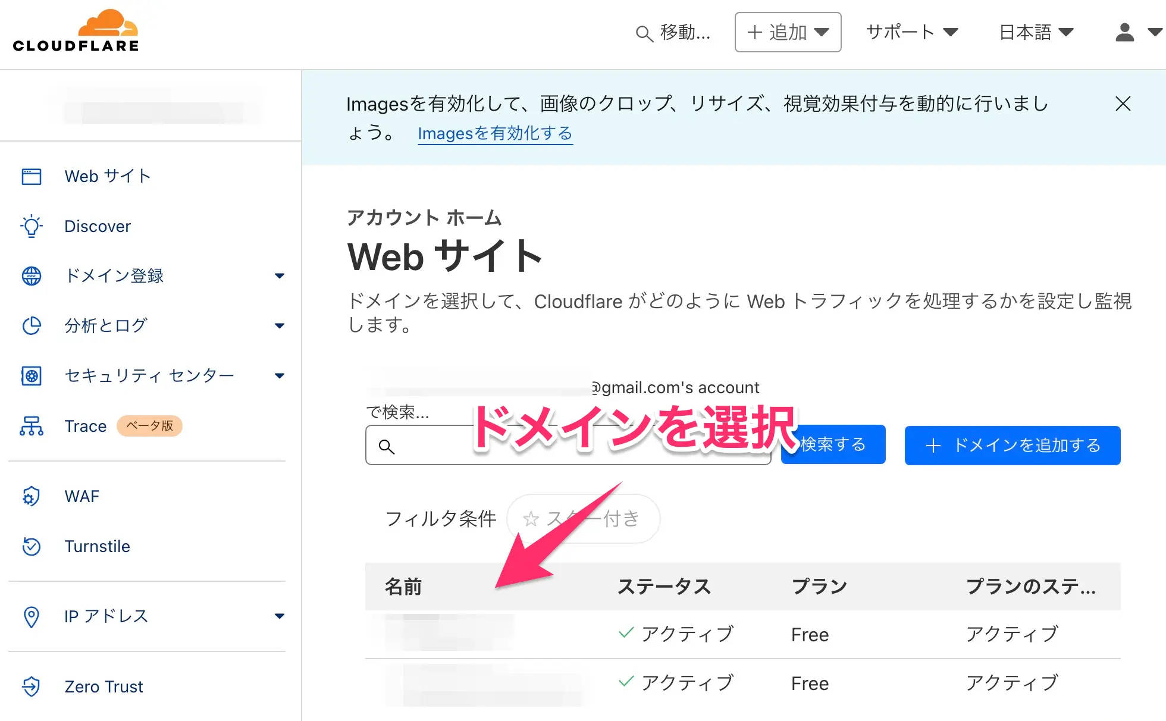Click the 分析とログ pie chart icon

pos(32,326)
